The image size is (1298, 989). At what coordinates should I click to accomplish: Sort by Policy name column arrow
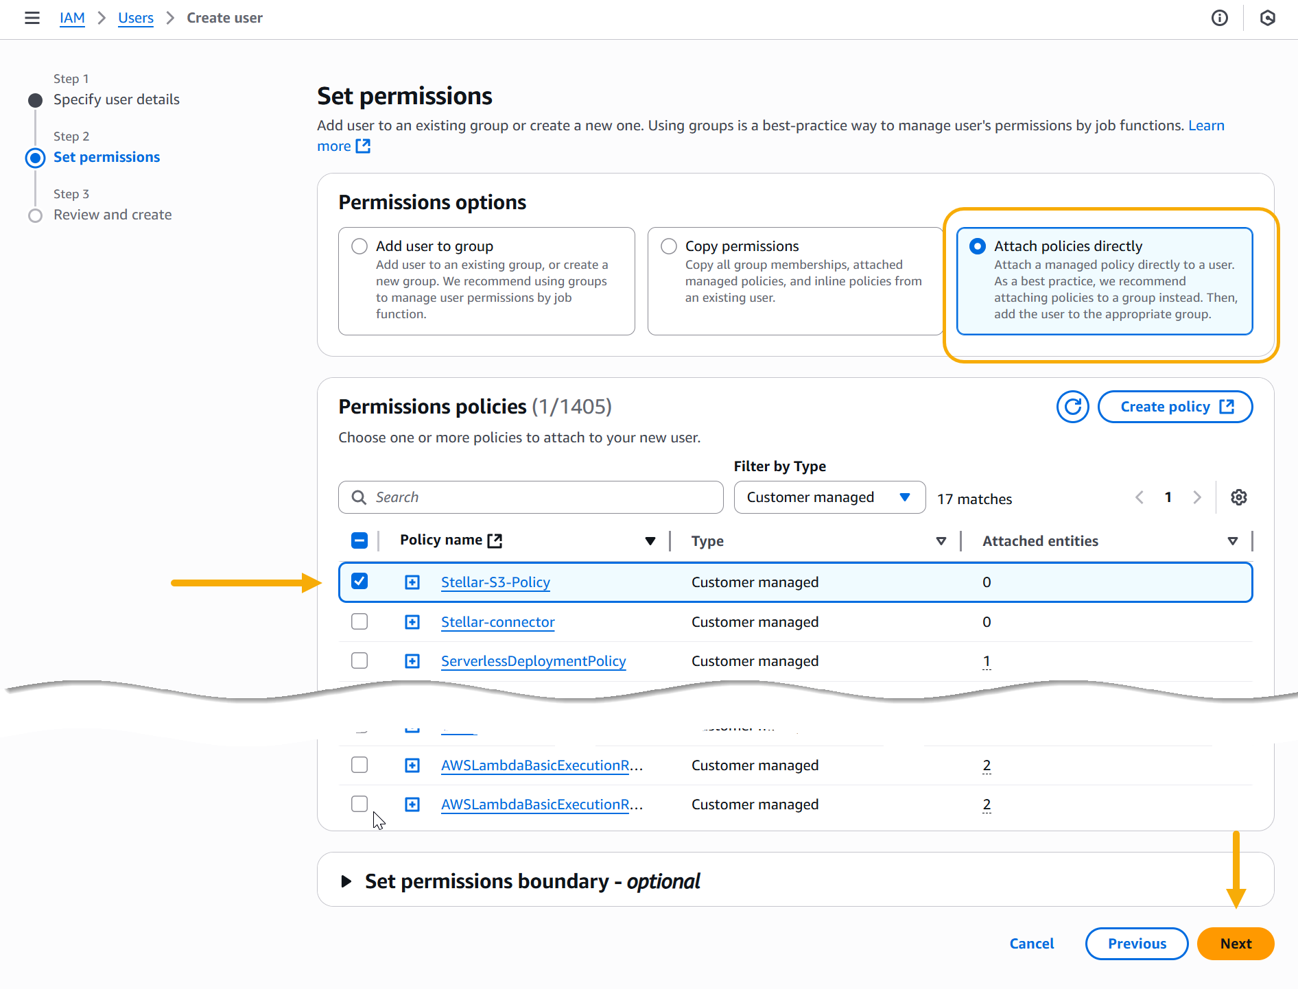coord(650,541)
